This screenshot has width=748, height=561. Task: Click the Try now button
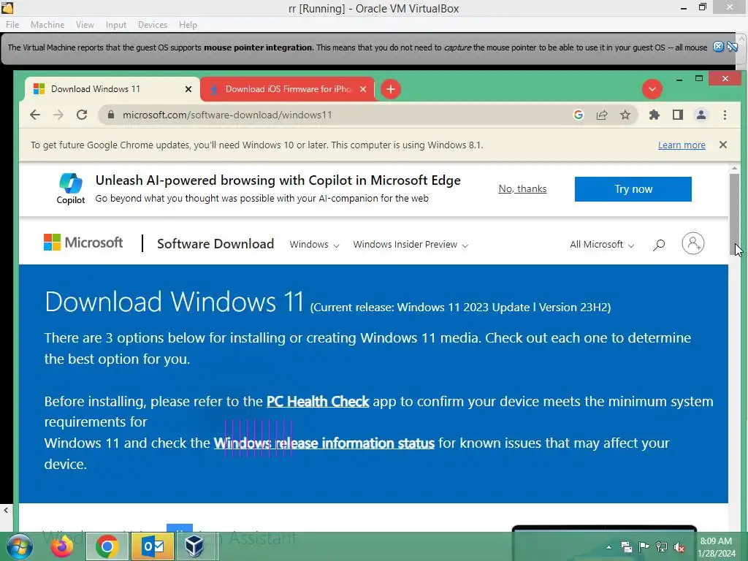coord(633,189)
